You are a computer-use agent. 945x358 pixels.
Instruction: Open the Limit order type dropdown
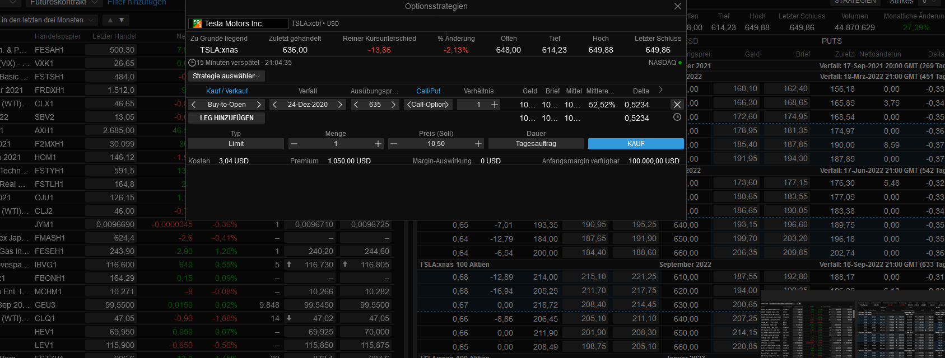click(x=236, y=144)
